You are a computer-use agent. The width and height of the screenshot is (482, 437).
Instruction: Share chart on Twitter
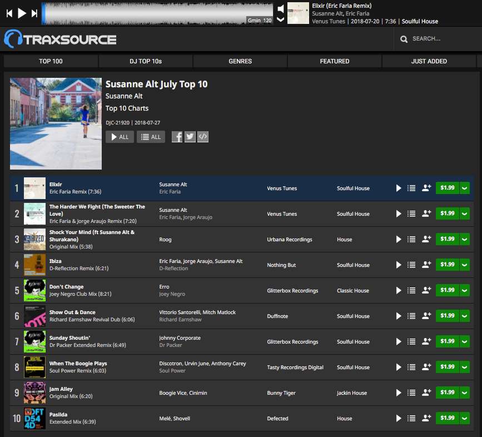coord(190,137)
